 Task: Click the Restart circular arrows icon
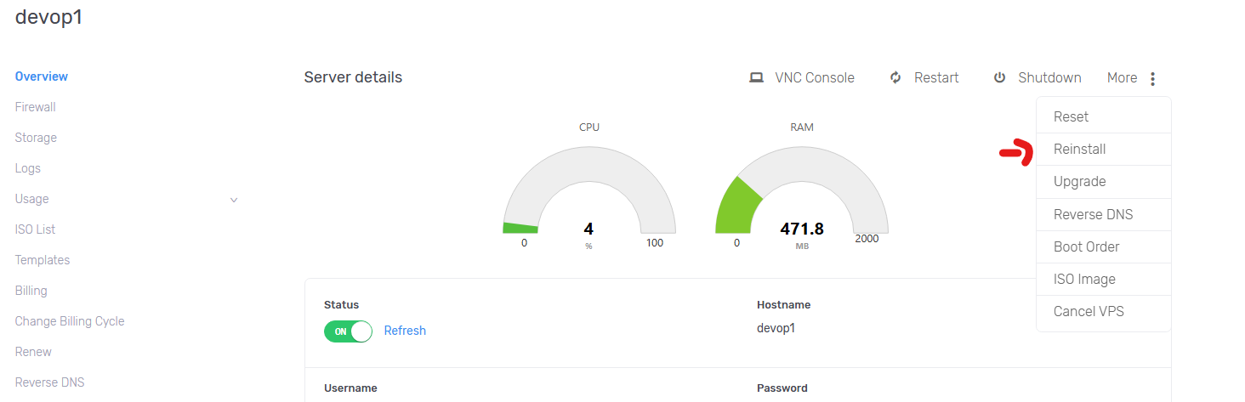pos(895,78)
